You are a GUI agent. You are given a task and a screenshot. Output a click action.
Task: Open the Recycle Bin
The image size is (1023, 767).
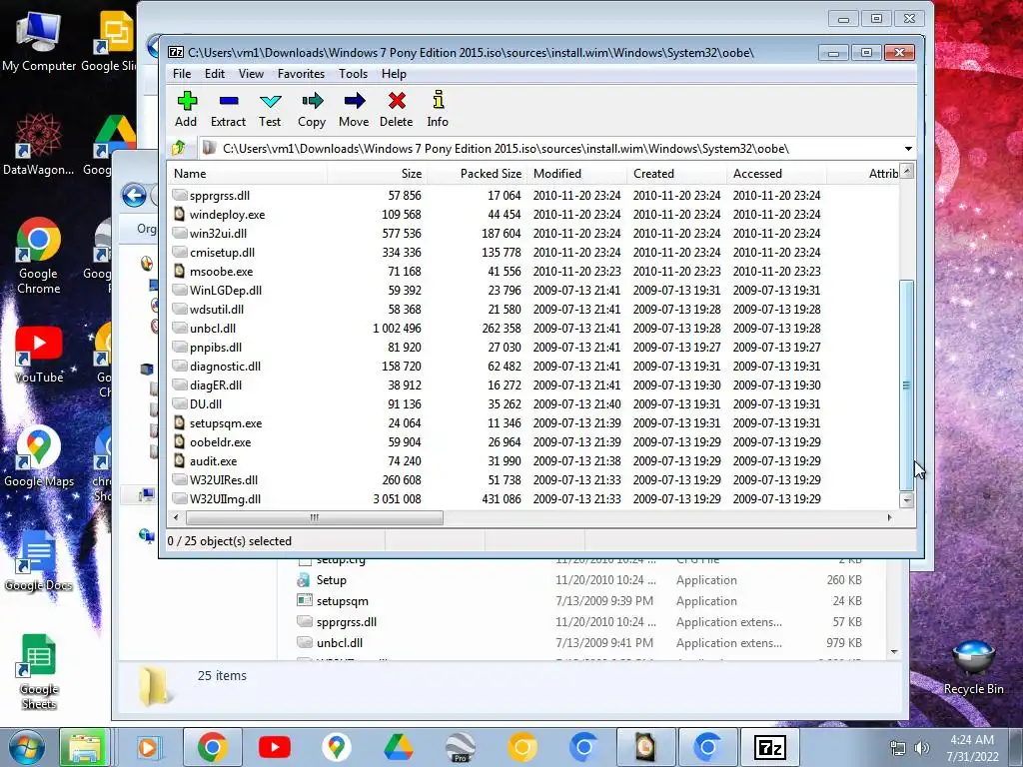click(973, 668)
